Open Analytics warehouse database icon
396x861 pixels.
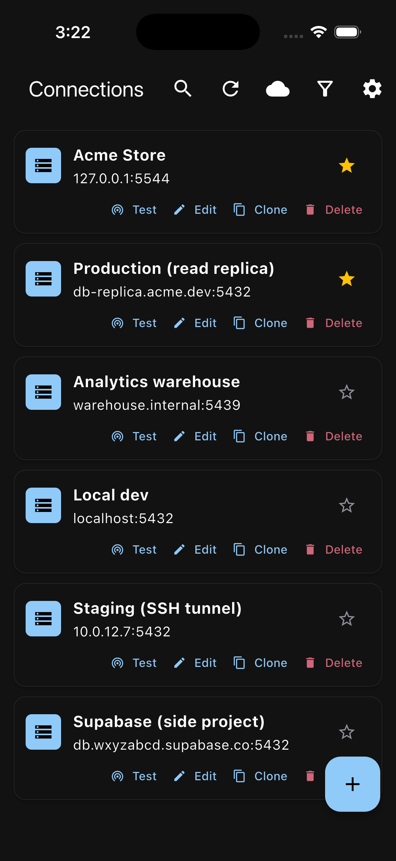click(43, 392)
